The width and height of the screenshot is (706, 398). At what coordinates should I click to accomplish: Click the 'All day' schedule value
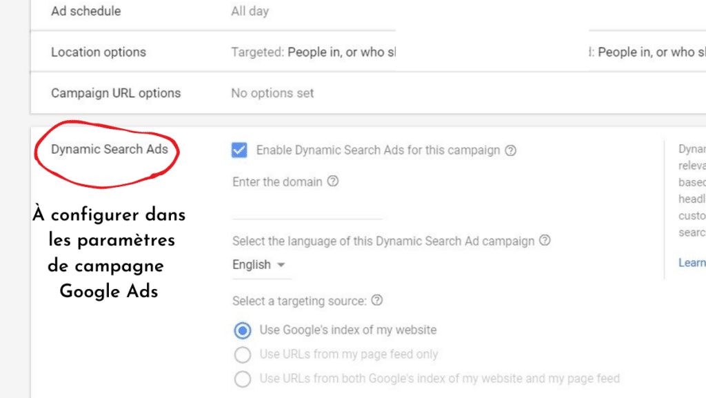pos(250,11)
